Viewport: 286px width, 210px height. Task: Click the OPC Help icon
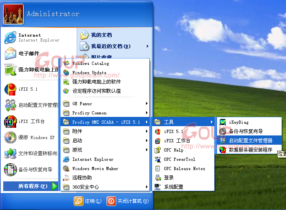pos(158,150)
